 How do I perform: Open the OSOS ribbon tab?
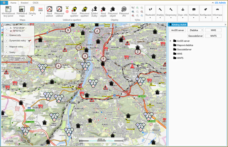[35, 2]
